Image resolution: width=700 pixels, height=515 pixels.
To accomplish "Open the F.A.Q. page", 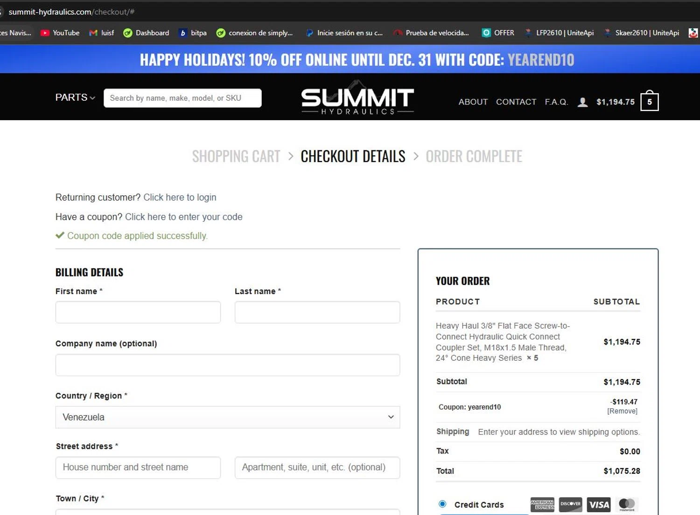I will [x=556, y=102].
